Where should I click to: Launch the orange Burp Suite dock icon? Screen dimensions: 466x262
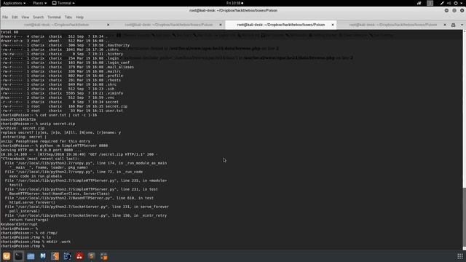pos(55,256)
